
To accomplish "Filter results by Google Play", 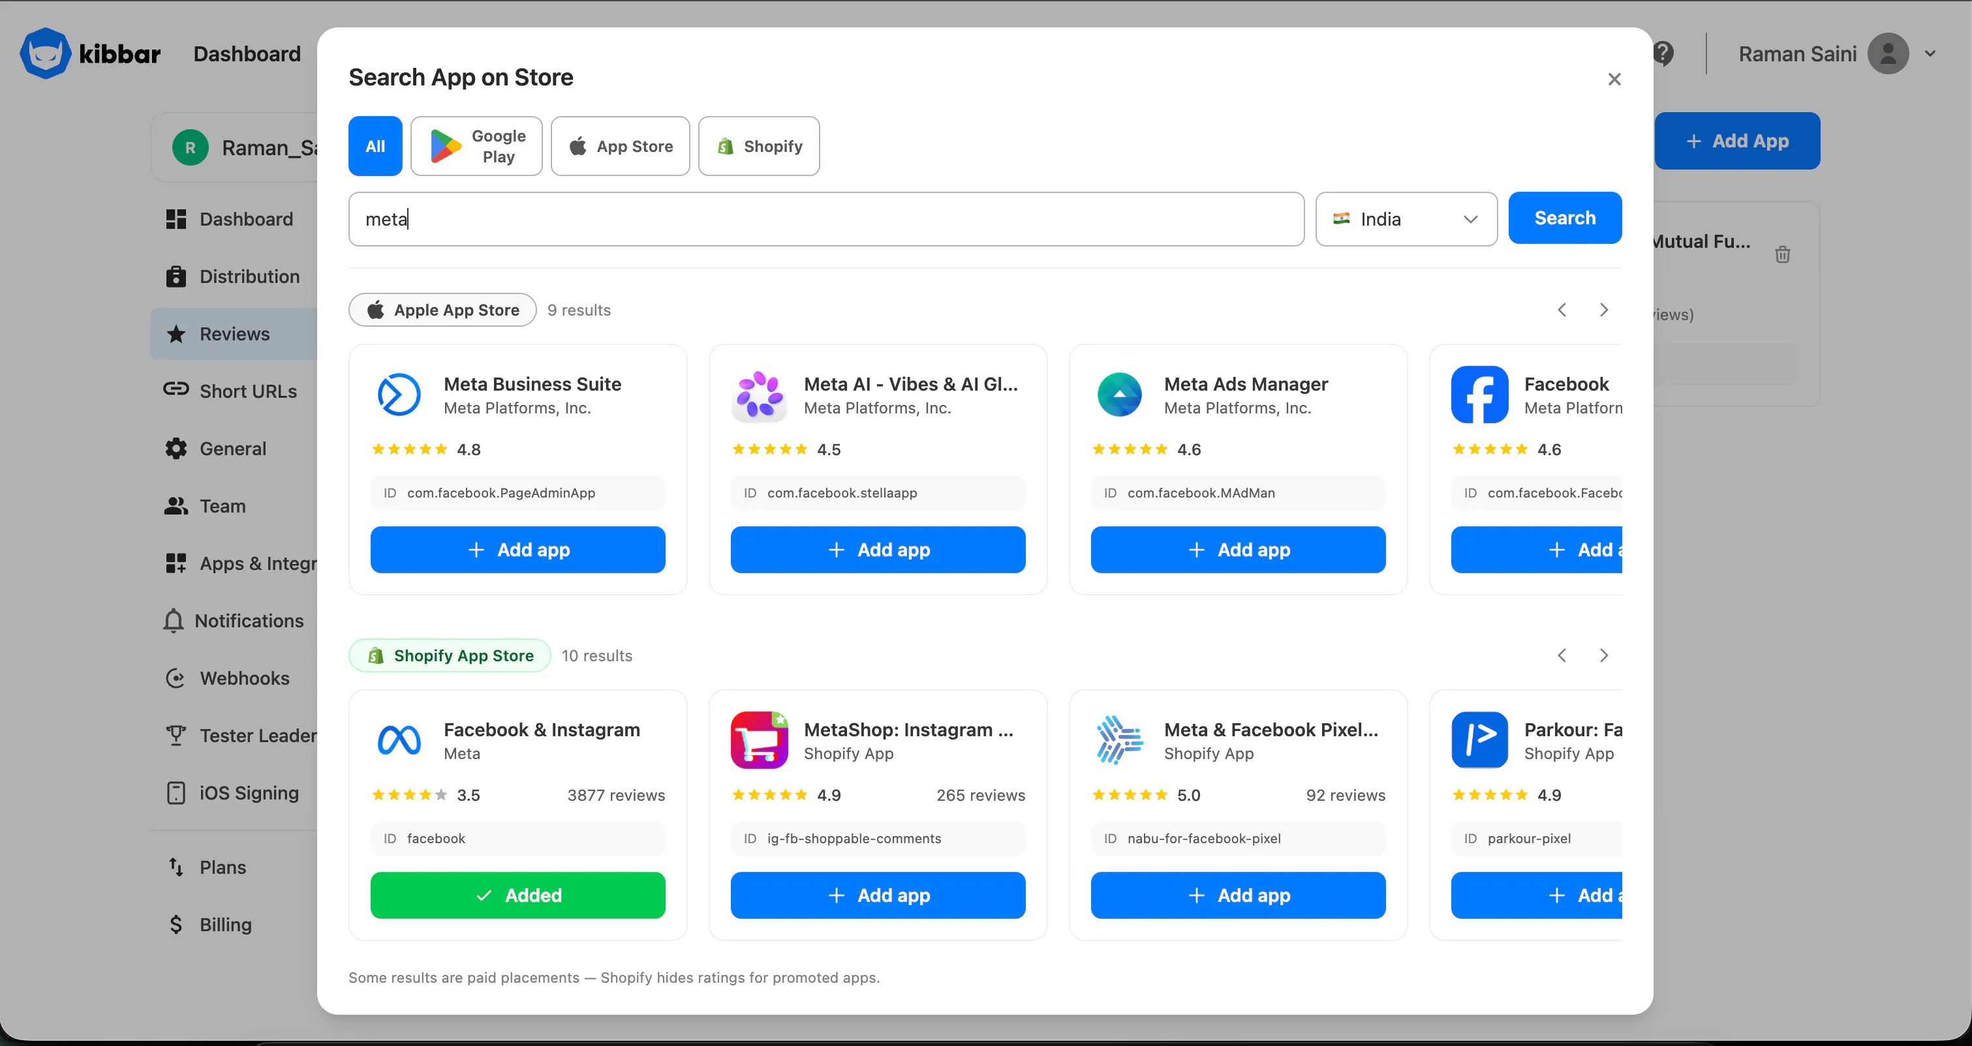I will 476,146.
